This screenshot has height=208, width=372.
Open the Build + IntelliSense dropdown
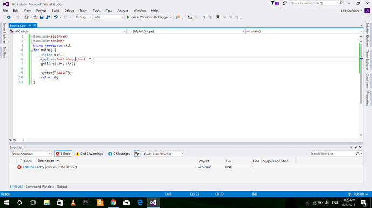[x=163, y=154]
